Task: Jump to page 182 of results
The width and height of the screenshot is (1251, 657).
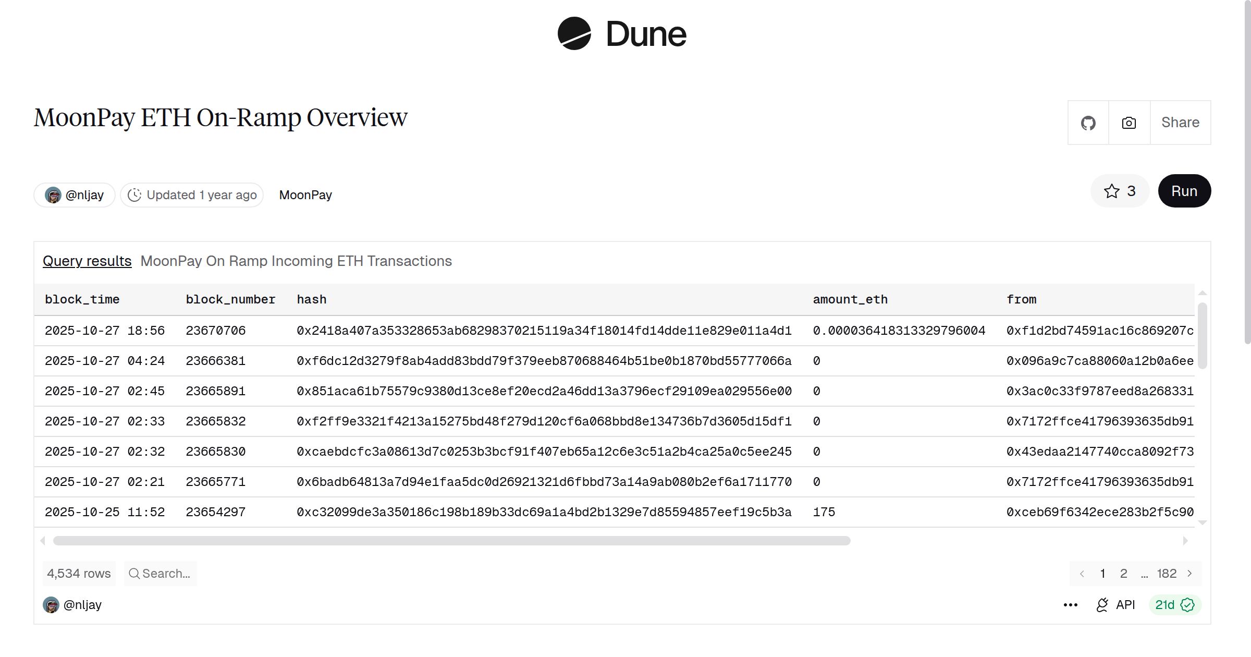Action: (1167, 574)
